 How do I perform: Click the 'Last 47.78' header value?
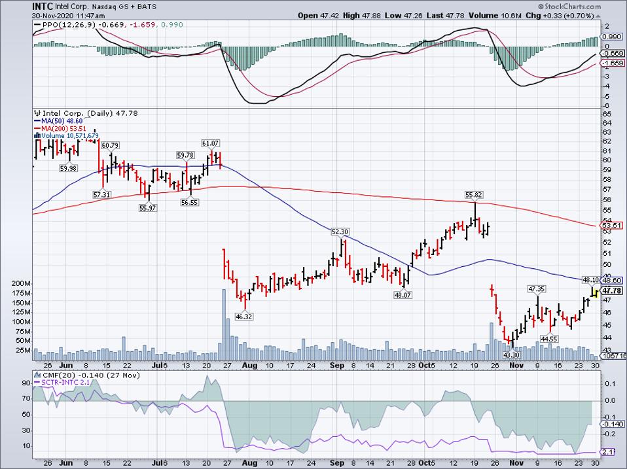click(x=446, y=16)
